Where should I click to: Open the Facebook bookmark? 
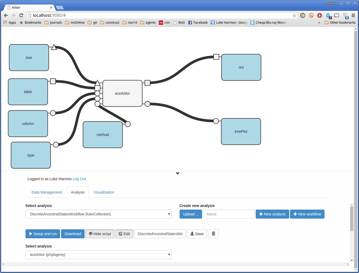(198, 23)
